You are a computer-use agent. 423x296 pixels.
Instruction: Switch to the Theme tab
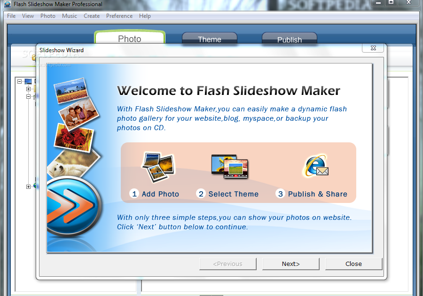tap(210, 39)
